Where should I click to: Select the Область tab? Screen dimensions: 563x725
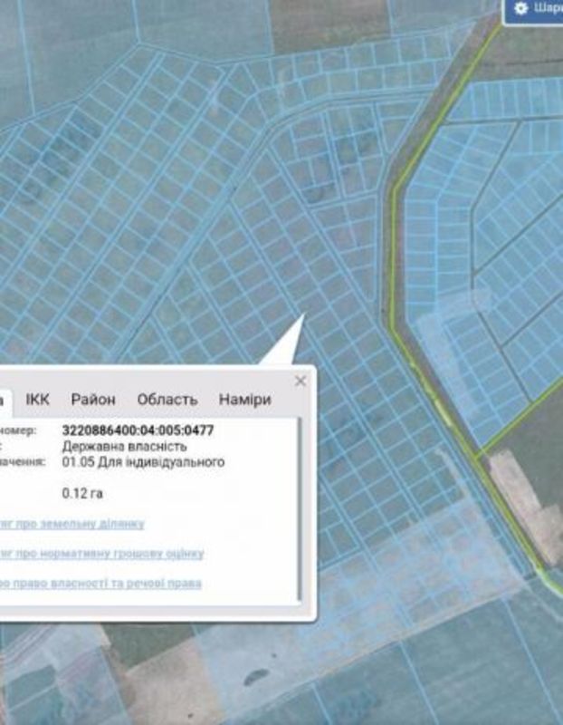coord(167,400)
